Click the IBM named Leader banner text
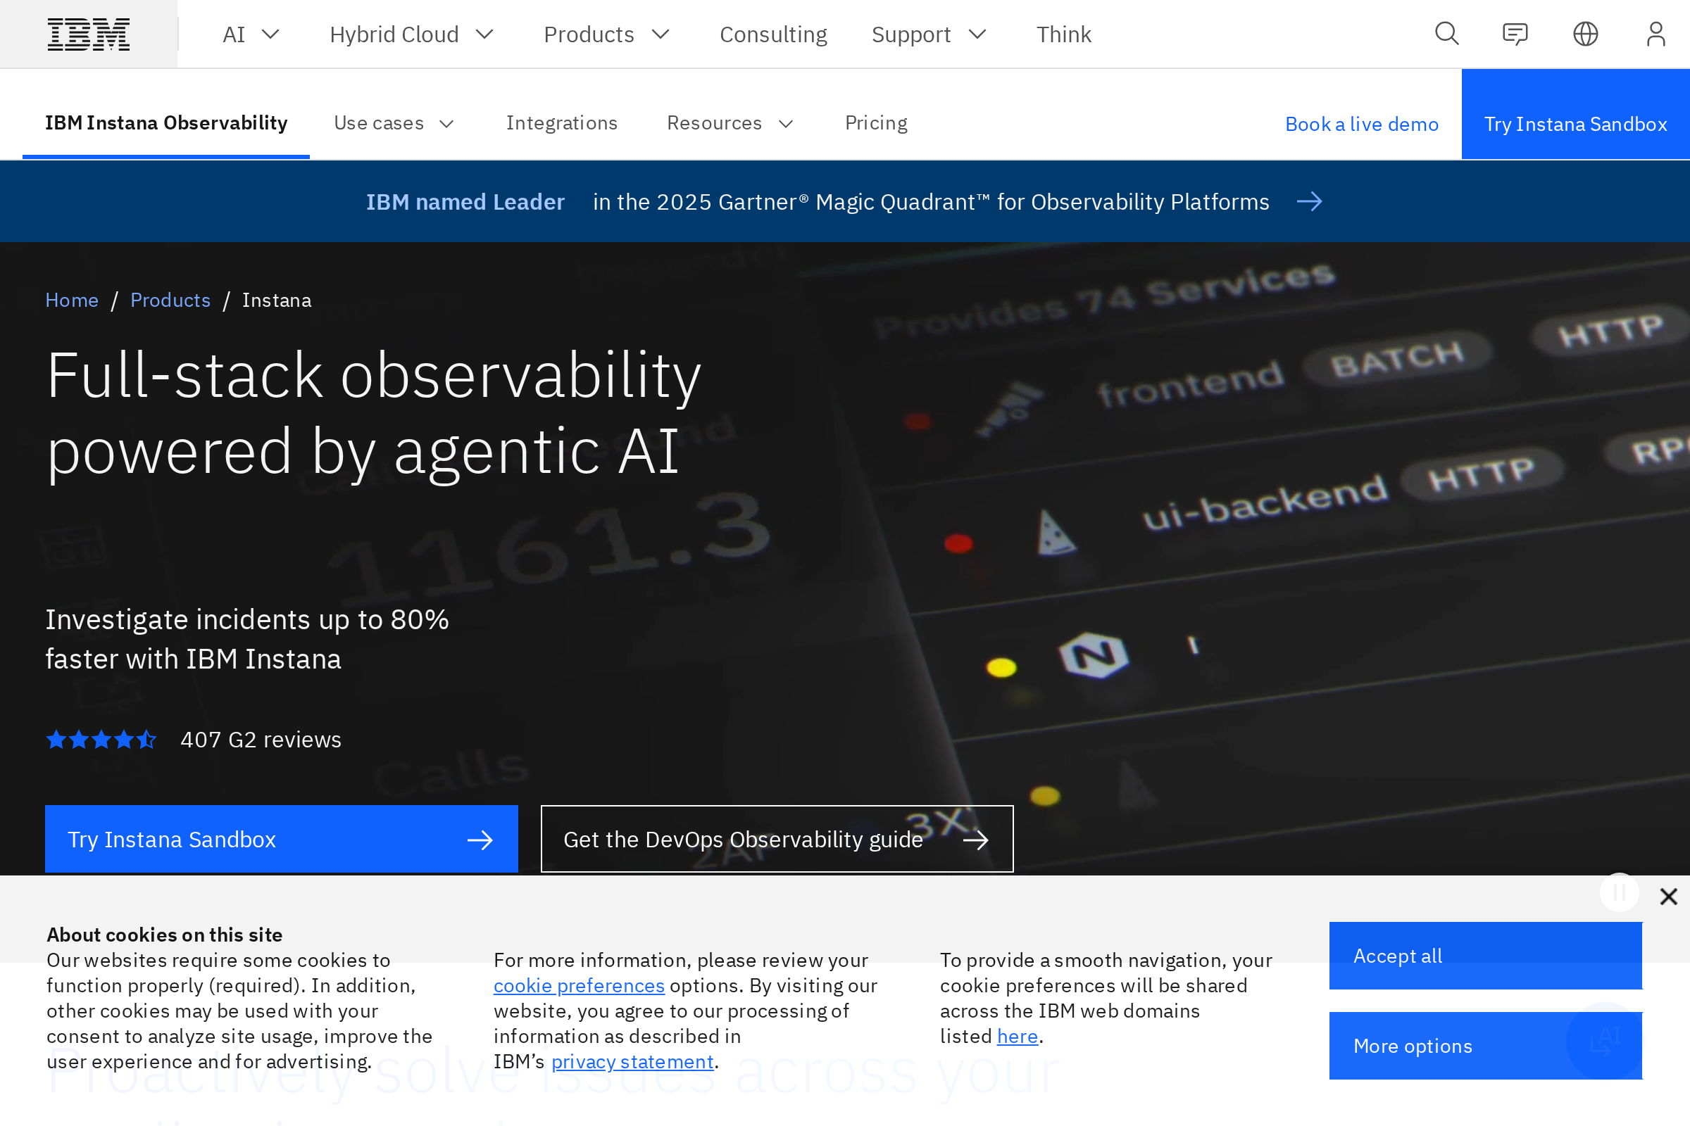Viewport: 1690px width, 1126px height. point(465,202)
